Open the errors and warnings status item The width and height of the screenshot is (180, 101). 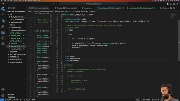pyautogui.click(x=27, y=100)
